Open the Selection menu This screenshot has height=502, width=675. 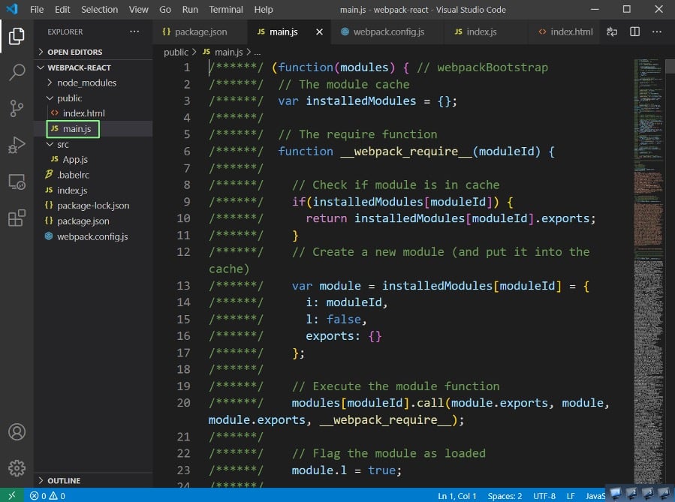coord(99,10)
